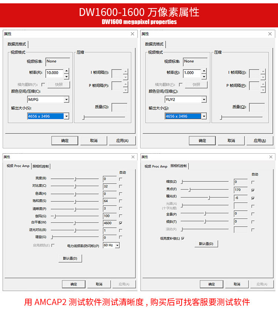Toggle auto checkbox for 对比度(C)
Image resolution: width=278 pixels, height=311 pixels.
(x=120, y=187)
